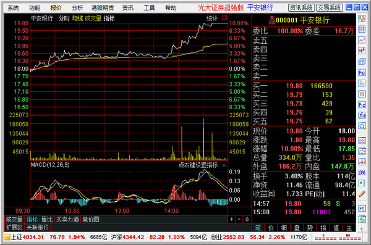Open the 港股期货 menu
371x245 pixels.
[x=103, y=8]
